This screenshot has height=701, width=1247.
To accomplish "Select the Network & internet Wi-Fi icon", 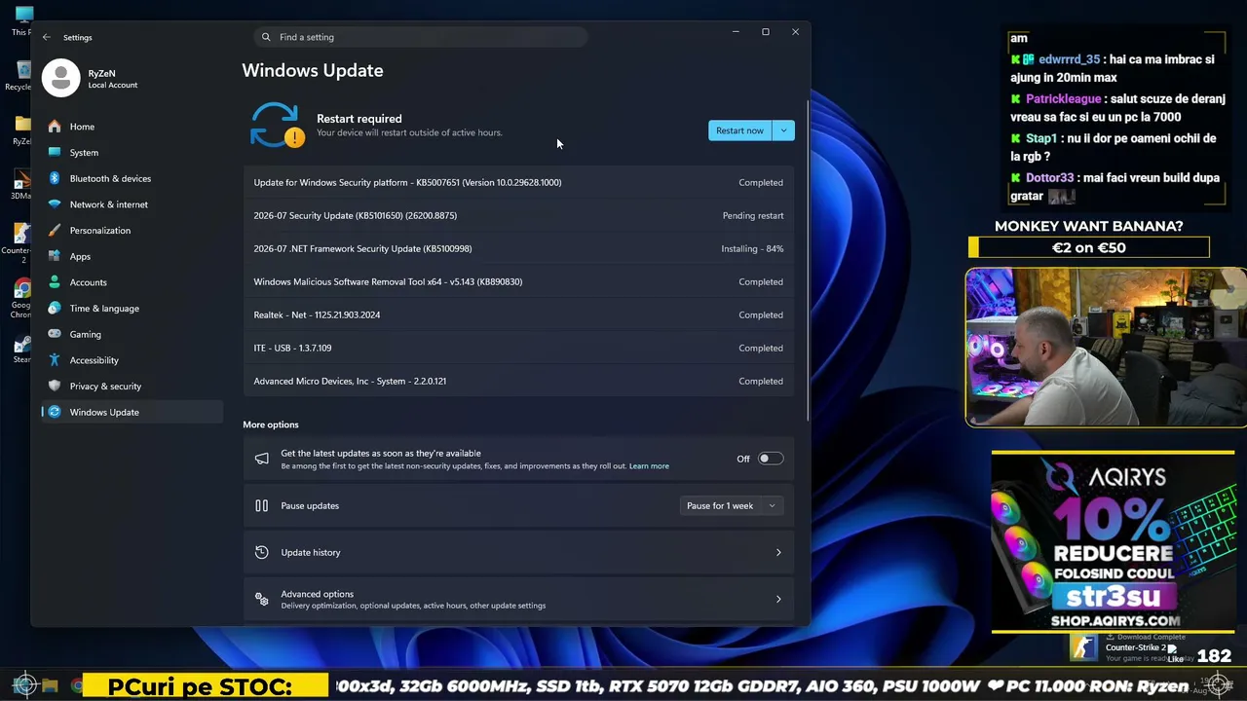I will point(55,204).
